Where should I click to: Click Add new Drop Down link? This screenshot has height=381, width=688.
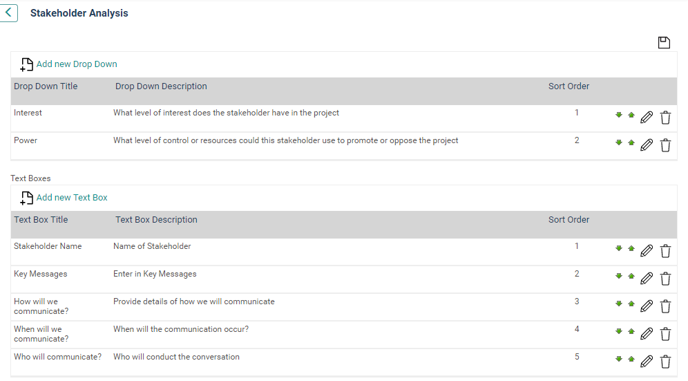point(77,64)
